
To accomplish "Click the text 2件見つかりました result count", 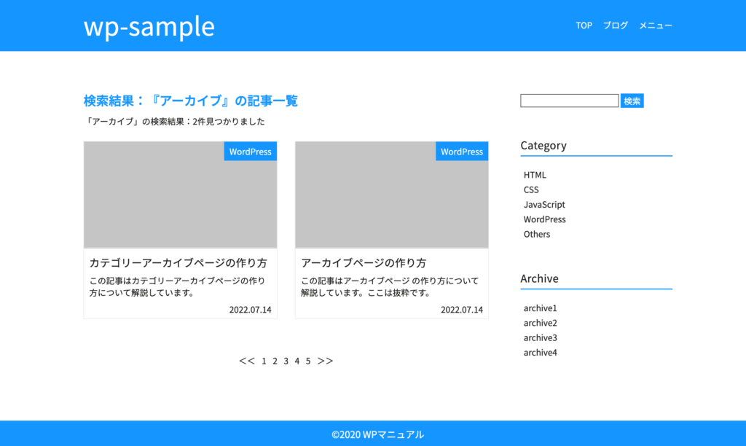I will pyautogui.click(x=228, y=122).
